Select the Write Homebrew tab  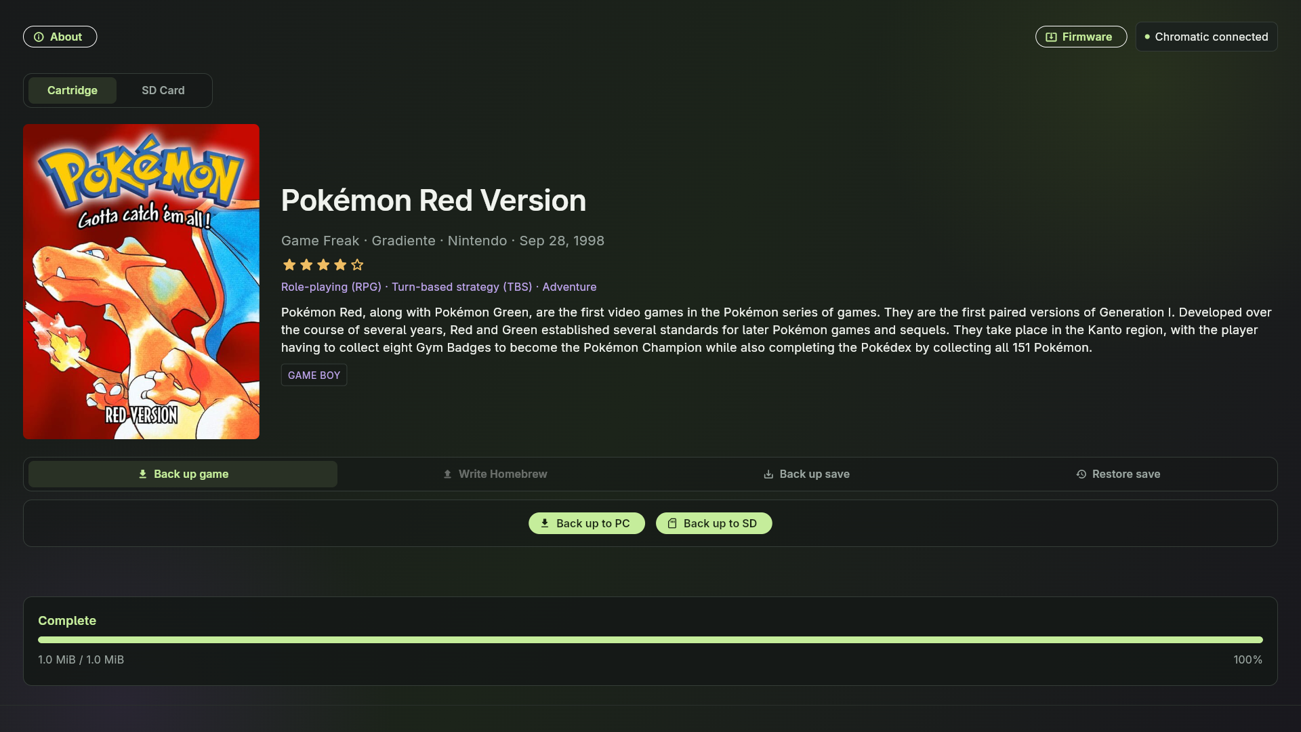tap(495, 474)
